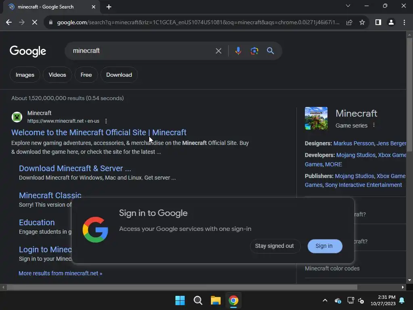This screenshot has width=413, height=310.
Task: Clear the search box text
Action: [218, 51]
